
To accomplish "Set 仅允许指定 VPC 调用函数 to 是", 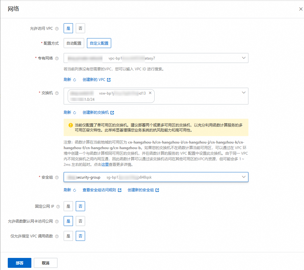I will [68, 236].
